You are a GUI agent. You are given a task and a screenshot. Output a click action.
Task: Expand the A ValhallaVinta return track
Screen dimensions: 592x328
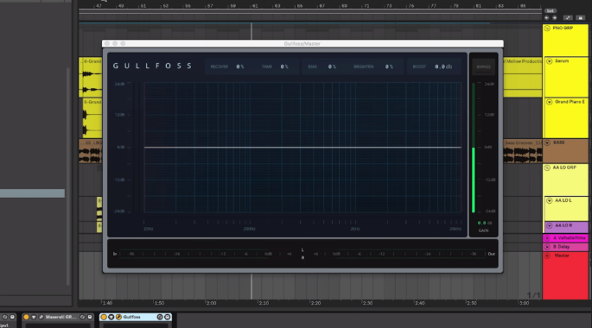tap(547, 238)
